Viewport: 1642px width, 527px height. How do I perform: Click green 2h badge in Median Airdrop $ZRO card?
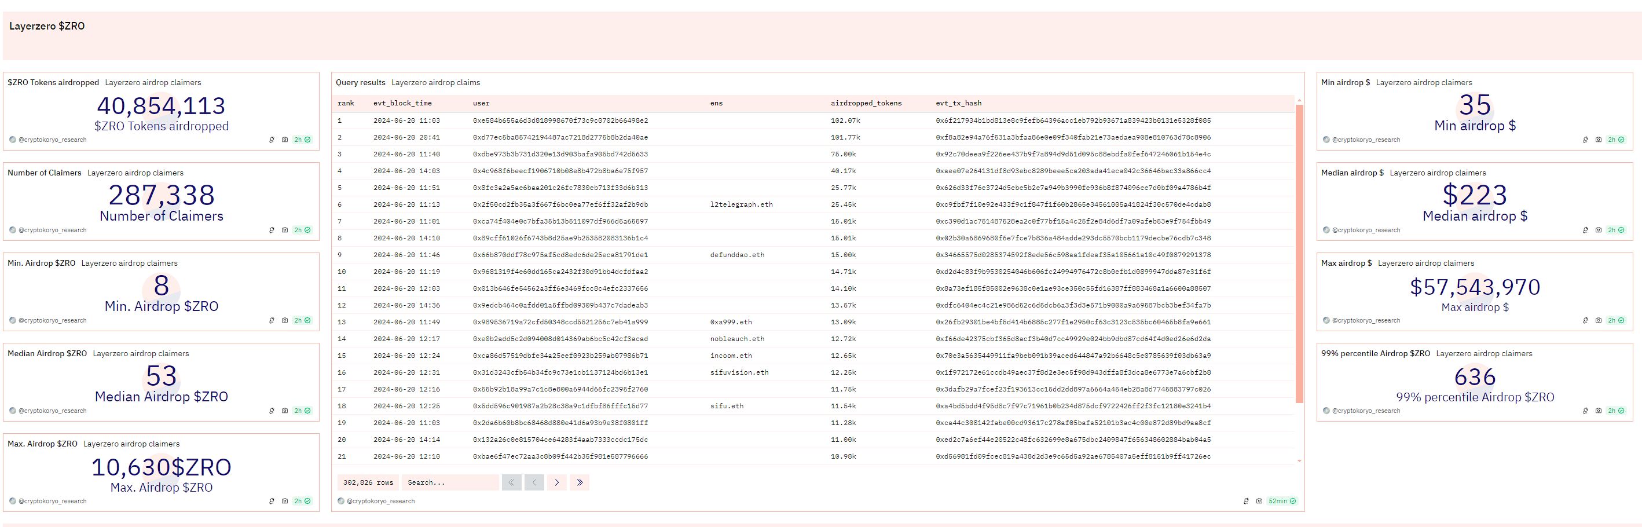point(302,411)
